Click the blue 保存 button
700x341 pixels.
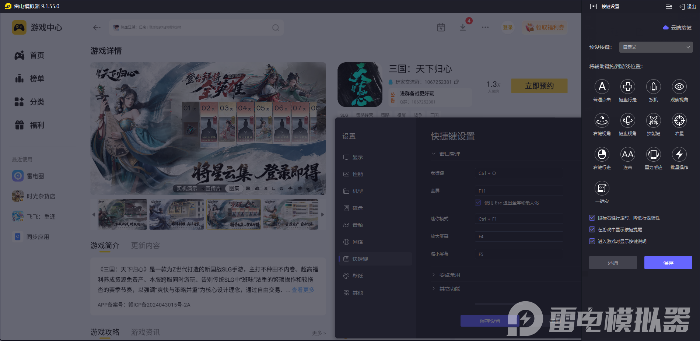click(x=668, y=263)
